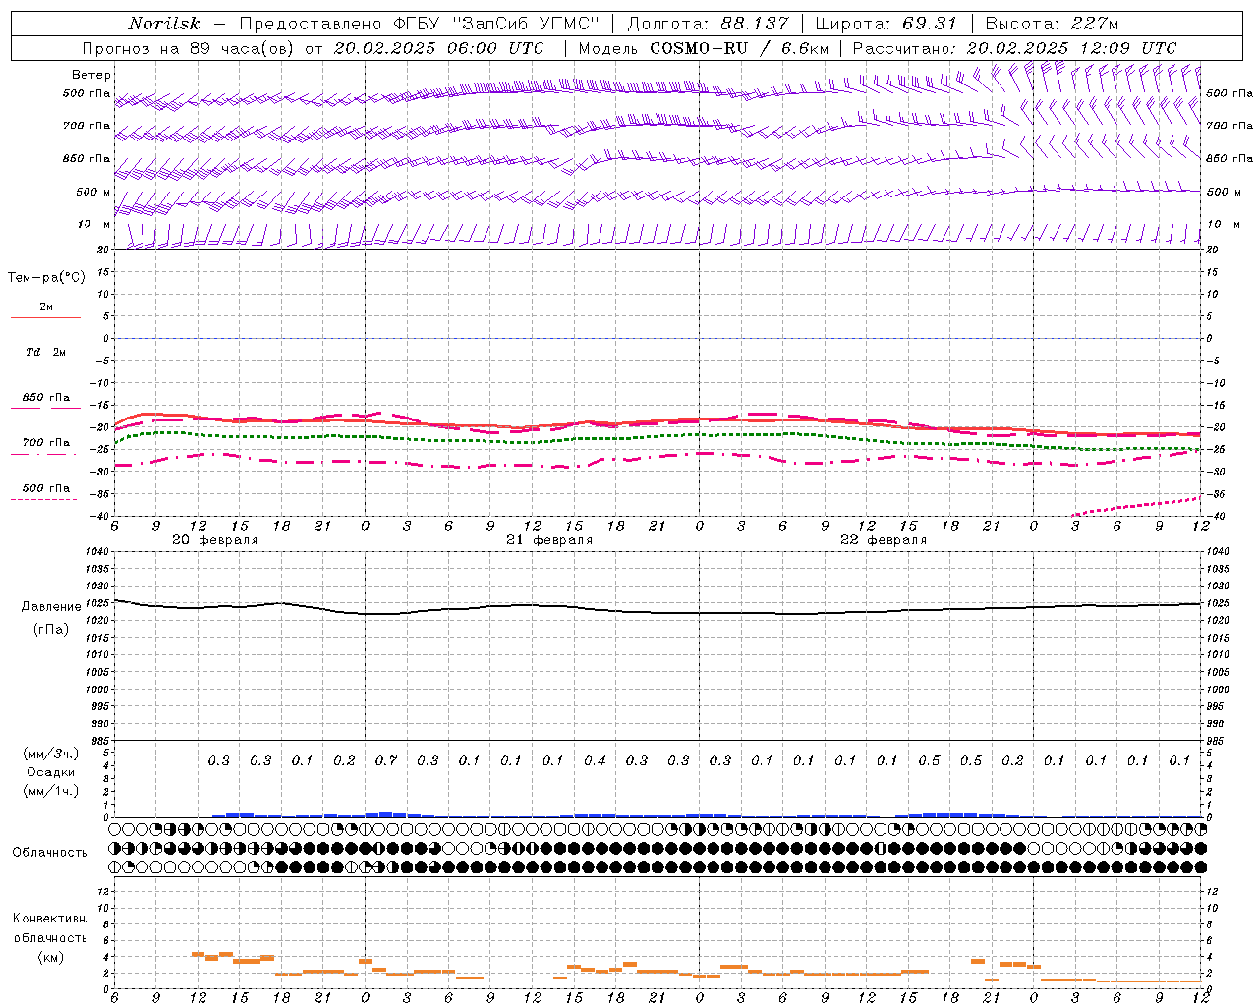This screenshot has width=1258, height=1006.
Task: Click the elevation text 227м
Action: click(1094, 24)
